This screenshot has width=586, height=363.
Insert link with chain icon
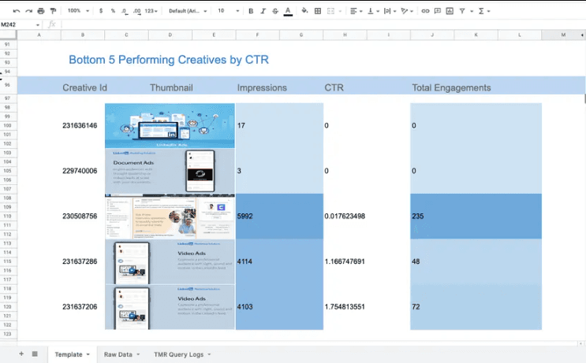click(425, 11)
